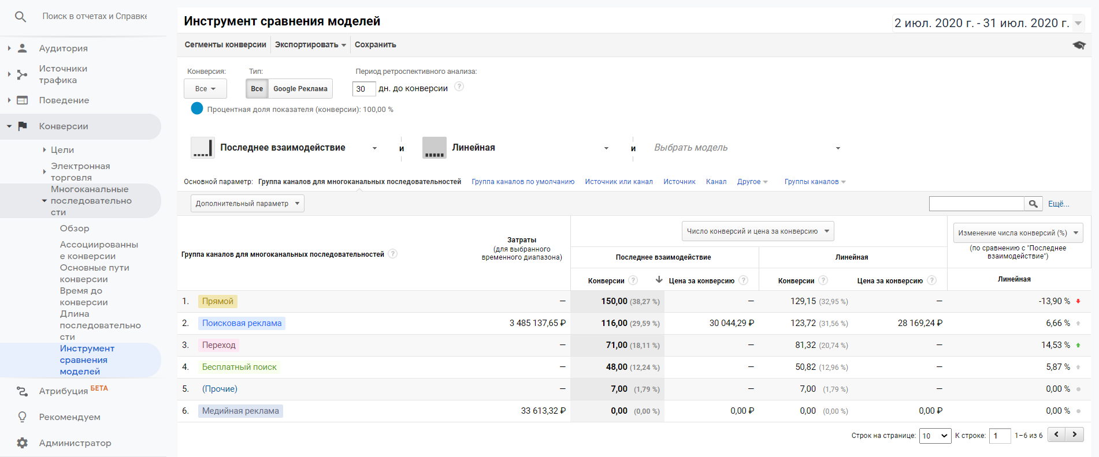Image resolution: width=1099 pixels, height=457 pixels.
Task: Click help icon by Linear Цена за конверсию
Action: pyautogui.click(x=932, y=280)
